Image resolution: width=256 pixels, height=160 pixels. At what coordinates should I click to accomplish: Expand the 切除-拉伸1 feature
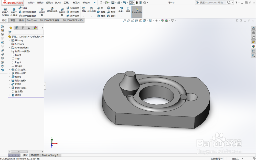(9, 73)
